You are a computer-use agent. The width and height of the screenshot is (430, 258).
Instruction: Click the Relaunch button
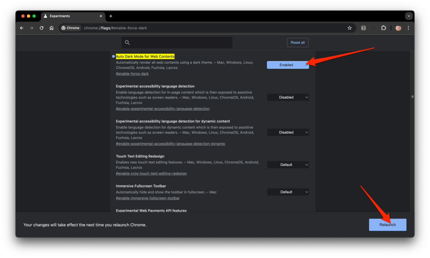(388, 225)
